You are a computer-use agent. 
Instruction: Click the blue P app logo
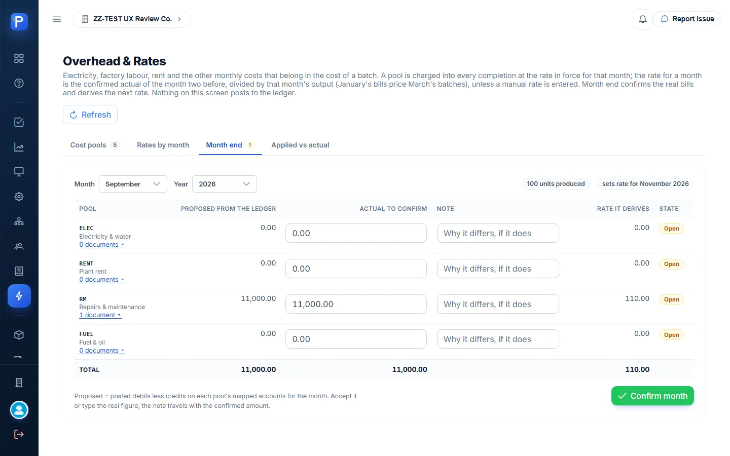click(x=19, y=22)
